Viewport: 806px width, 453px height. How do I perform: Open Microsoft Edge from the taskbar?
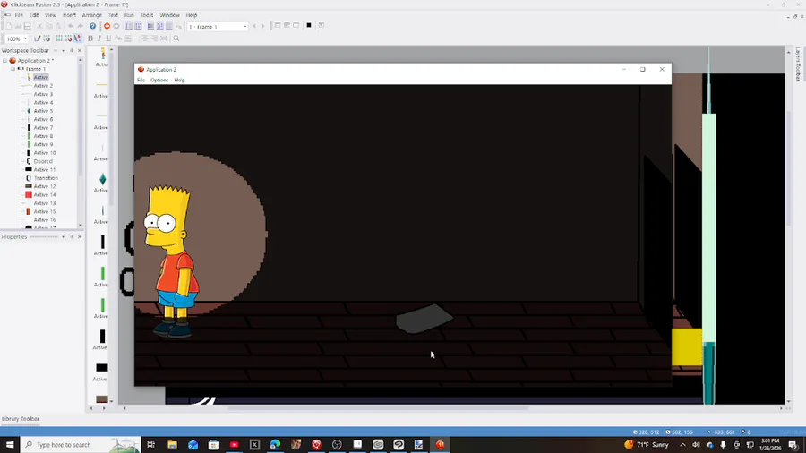[x=275, y=445]
